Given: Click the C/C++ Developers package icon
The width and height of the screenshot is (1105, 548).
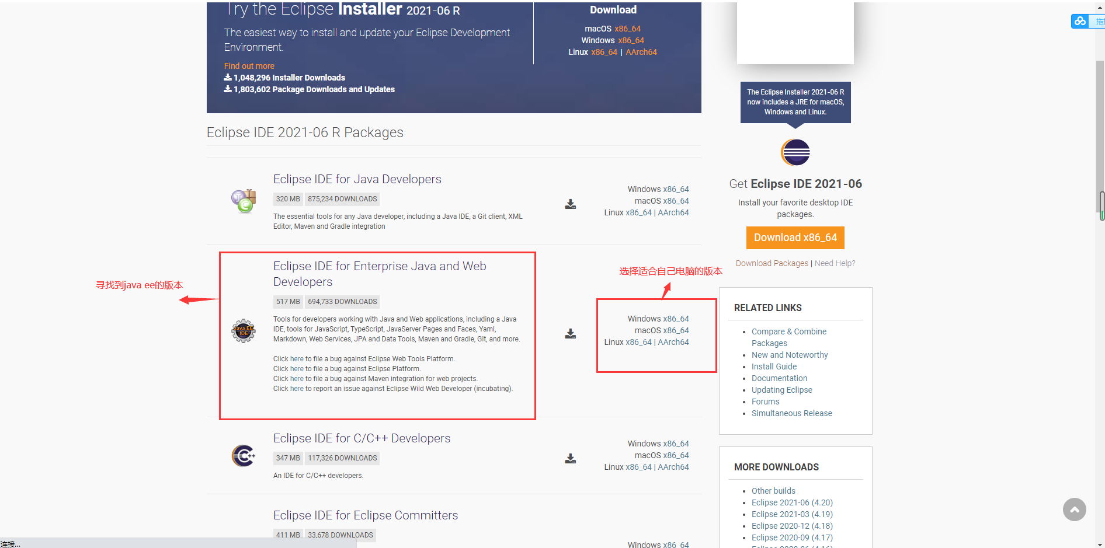Looking at the screenshot, I should point(244,455).
